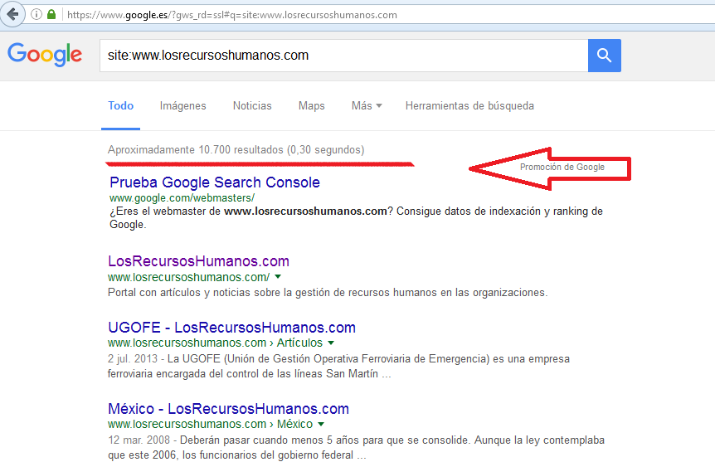
Task: Submit search with blue magnifier button
Action: (604, 56)
